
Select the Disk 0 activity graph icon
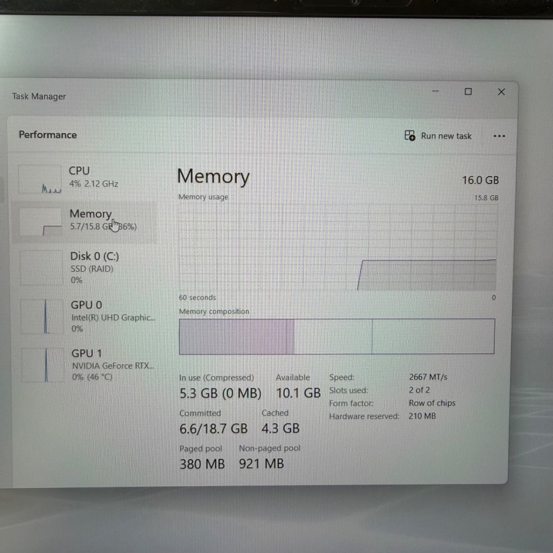pyautogui.click(x=42, y=268)
